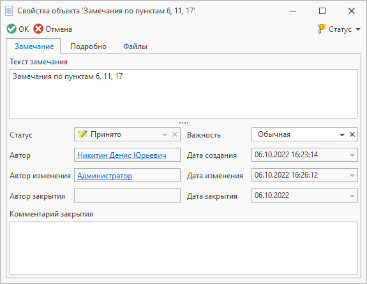Switch to the Подробно tab
The width and height of the screenshot is (367, 284).
[x=88, y=46]
